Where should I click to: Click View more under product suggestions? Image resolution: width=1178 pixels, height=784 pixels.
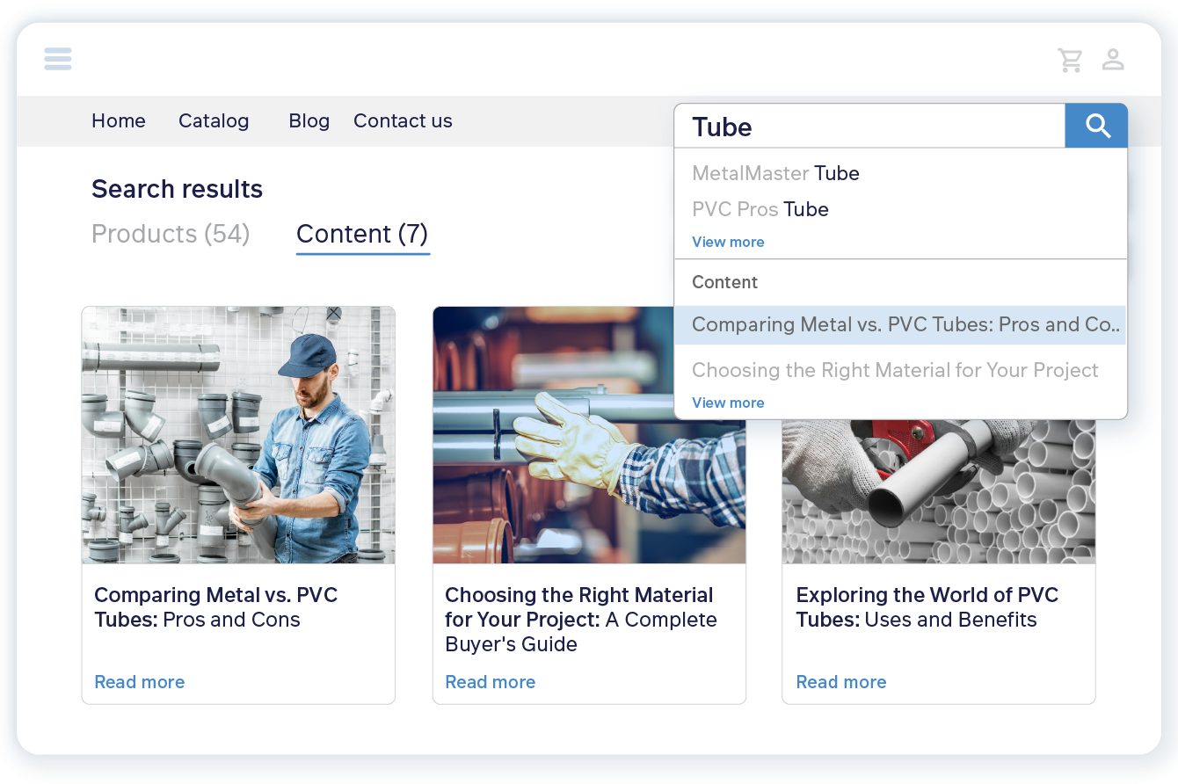(x=728, y=242)
